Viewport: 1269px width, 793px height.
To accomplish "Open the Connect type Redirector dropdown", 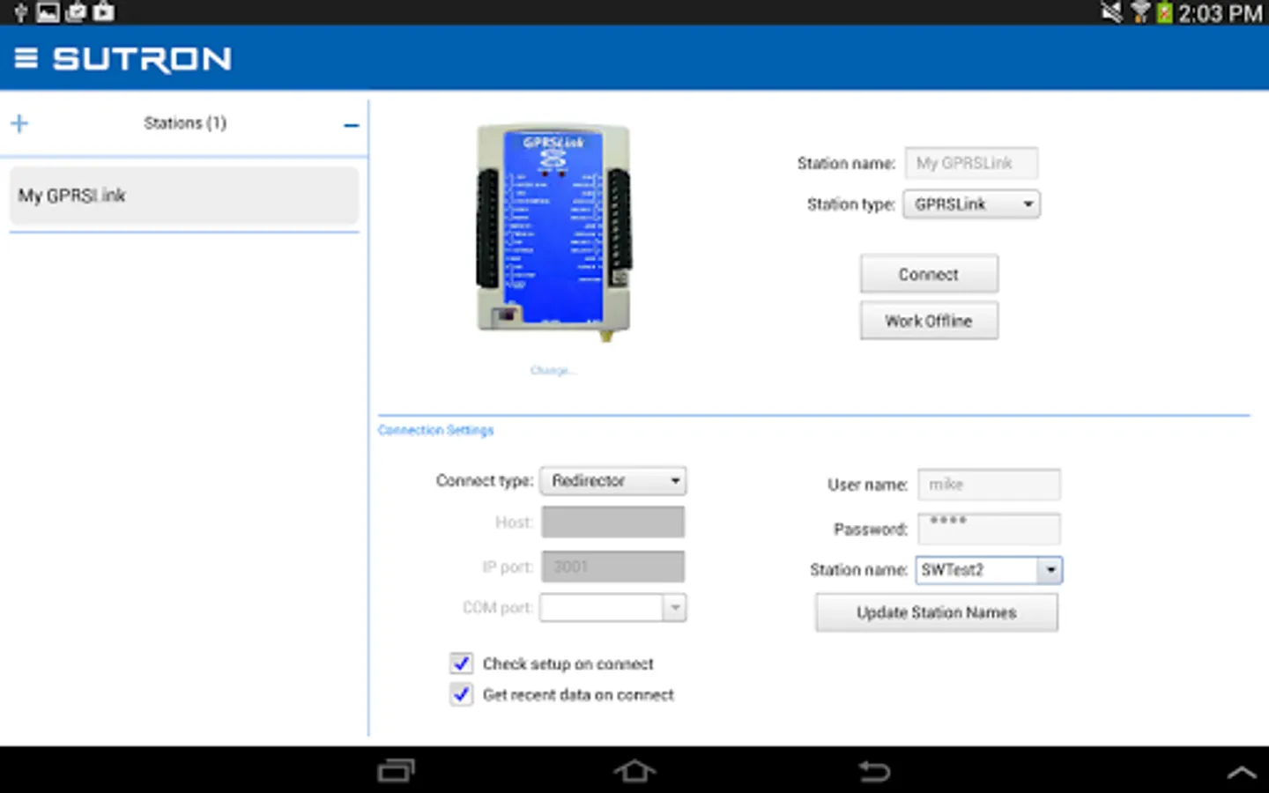I will pyautogui.click(x=613, y=480).
